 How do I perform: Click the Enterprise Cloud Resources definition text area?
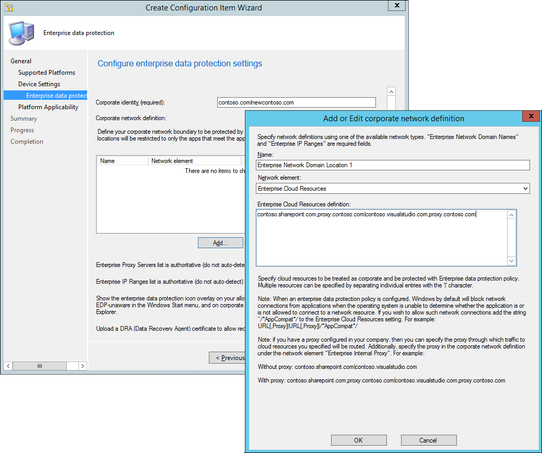382,238
